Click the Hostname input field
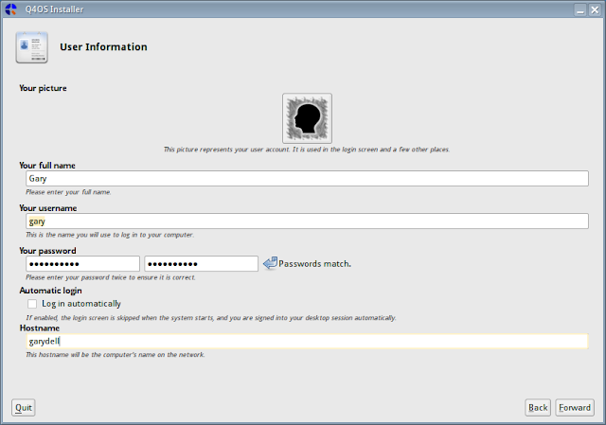This screenshot has width=606, height=425. click(307, 341)
